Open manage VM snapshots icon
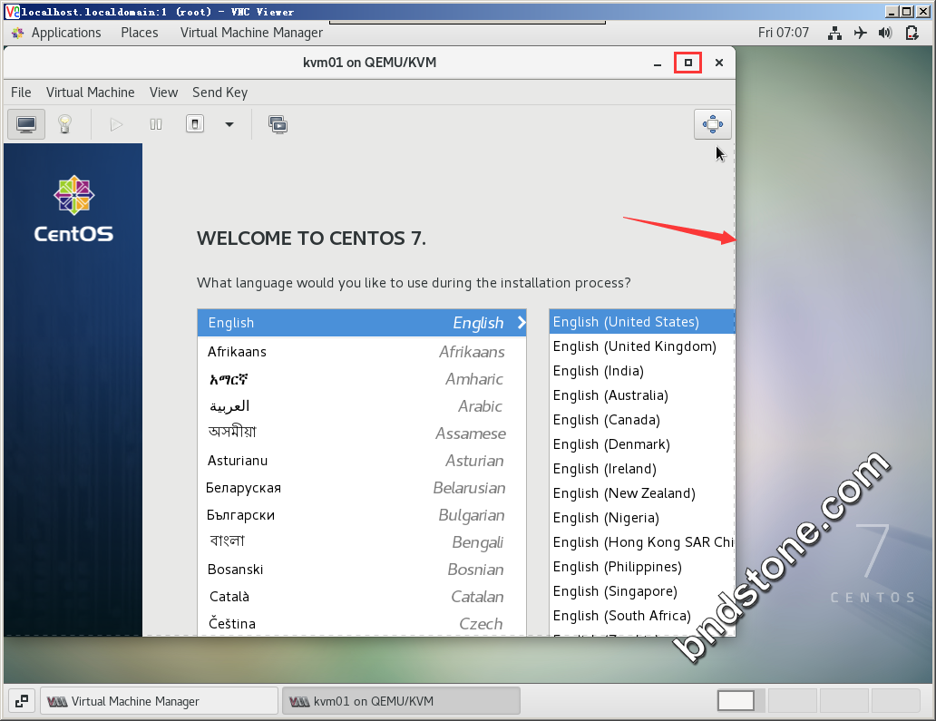The width and height of the screenshot is (936, 721). coord(278,124)
